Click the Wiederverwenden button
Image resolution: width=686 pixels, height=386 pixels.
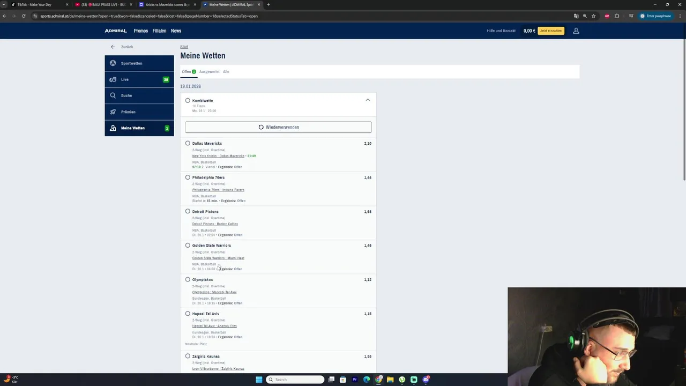point(278,127)
